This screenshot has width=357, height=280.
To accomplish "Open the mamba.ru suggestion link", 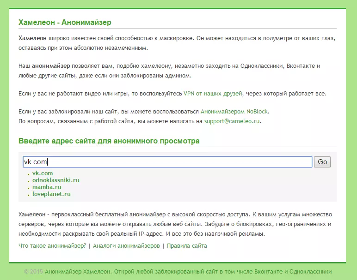I will pyautogui.click(x=47, y=187).
